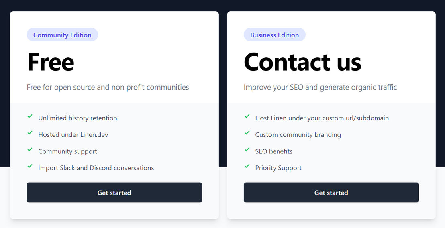Screen dimensions: 445x228
Task: Click the Custom community branding checkmark
Action: click(x=247, y=133)
